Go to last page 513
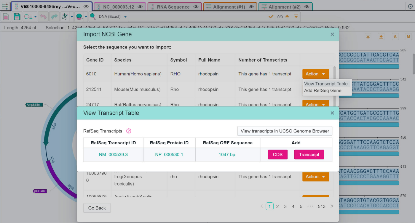 322,206
